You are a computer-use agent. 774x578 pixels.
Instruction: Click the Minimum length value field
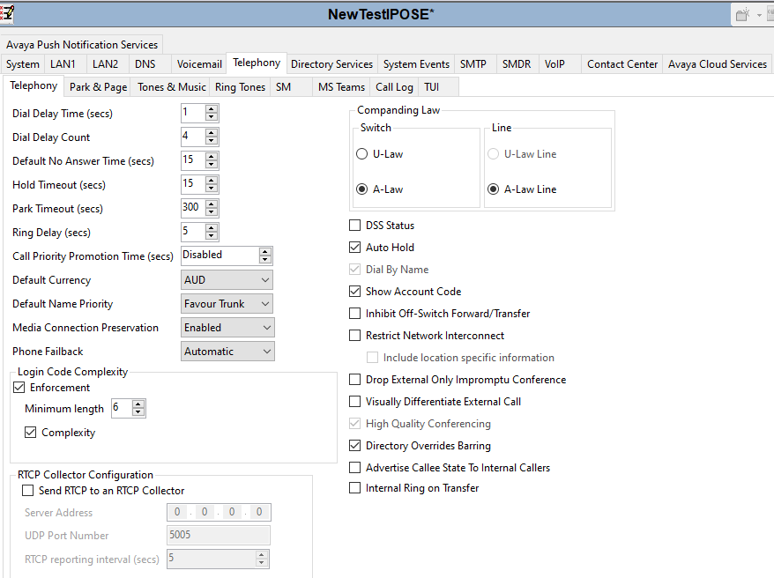[122, 408]
